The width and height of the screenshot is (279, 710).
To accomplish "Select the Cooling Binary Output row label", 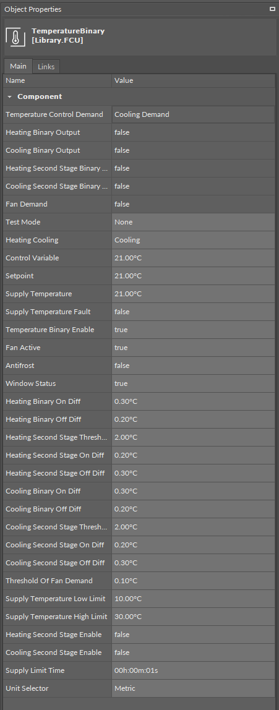I will [43, 150].
